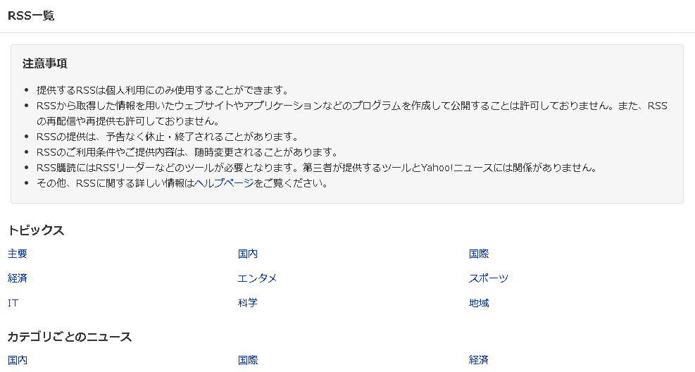Screen dimensions: 695x372
Task: Click the 注意事項 heading
Action: tap(45, 63)
